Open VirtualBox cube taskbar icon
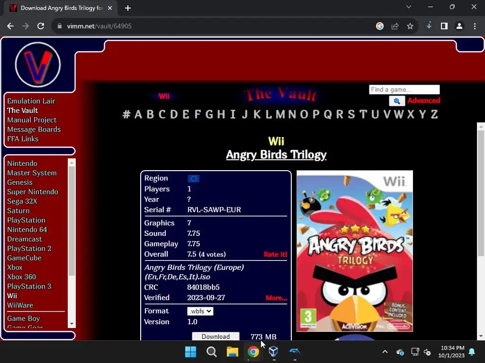The width and height of the screenshot is (485, 363). coord(273,351)
